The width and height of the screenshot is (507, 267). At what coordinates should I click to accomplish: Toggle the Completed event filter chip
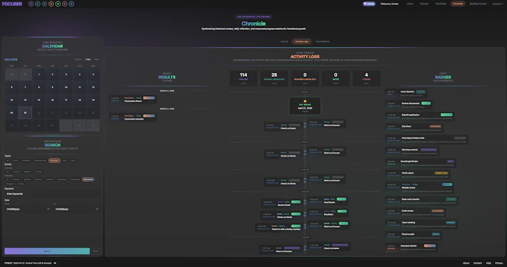click(x=75, y=179)
